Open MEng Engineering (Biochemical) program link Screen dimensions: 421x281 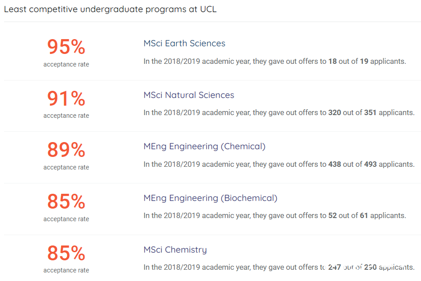tap(210, 198)
